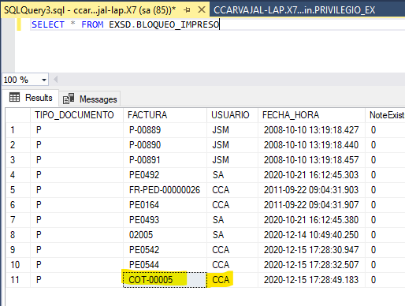The height and width of the screenshot is (306, 405).
Task: Select the whole grid via corner cell
Action: pos(18,115)
